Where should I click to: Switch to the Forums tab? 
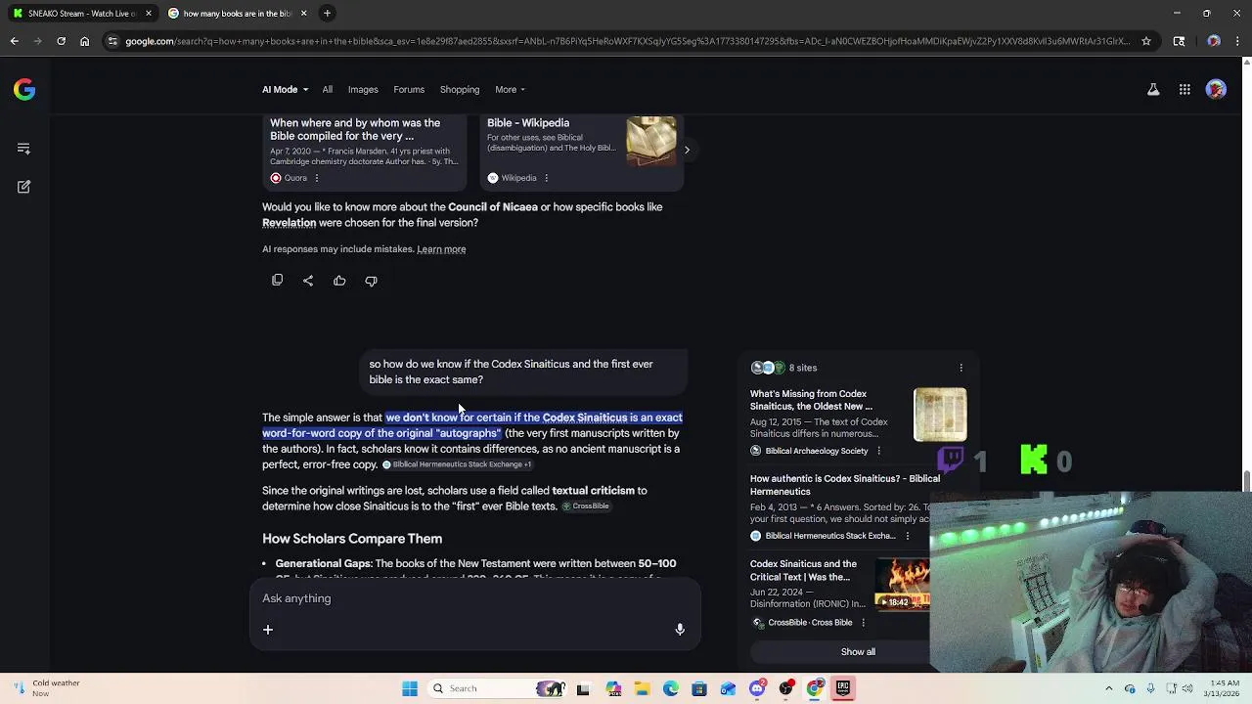pos(409,90)
